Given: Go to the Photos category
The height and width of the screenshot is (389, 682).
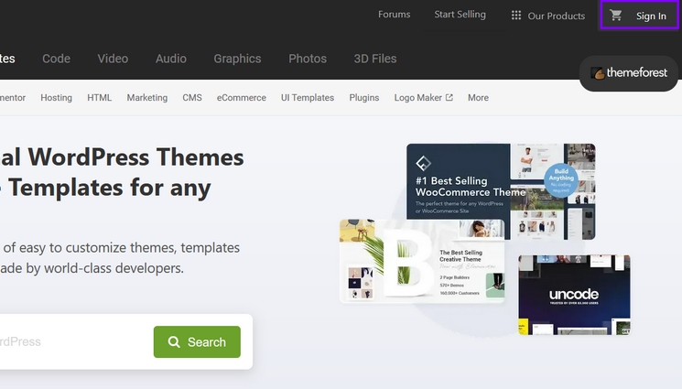Looking at the screenshot, I should pos(308,59).
